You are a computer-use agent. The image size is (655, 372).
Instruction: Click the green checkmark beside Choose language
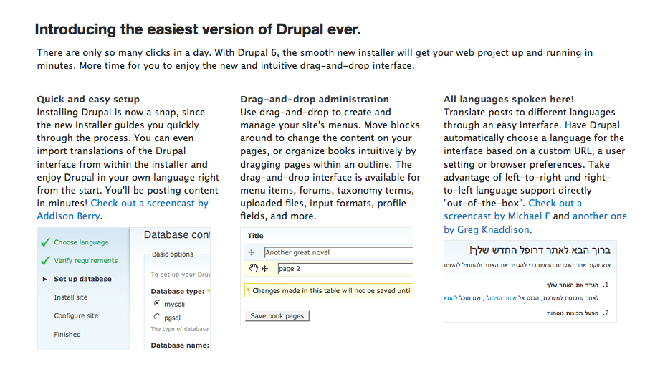coord(46,242)
